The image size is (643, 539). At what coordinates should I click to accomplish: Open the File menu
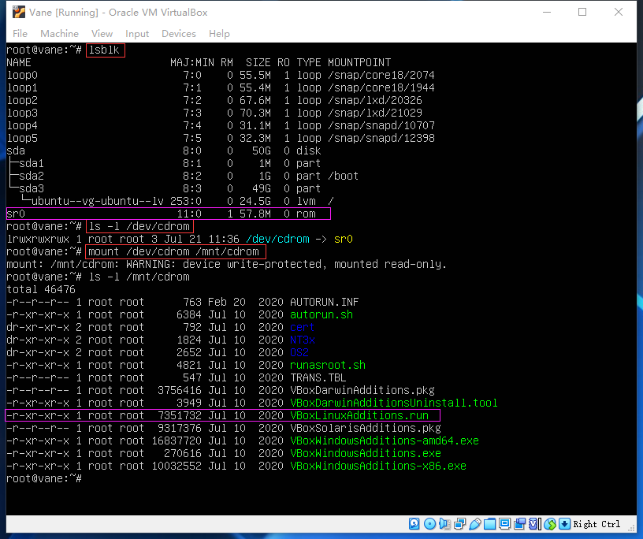[x=20, y=34]
